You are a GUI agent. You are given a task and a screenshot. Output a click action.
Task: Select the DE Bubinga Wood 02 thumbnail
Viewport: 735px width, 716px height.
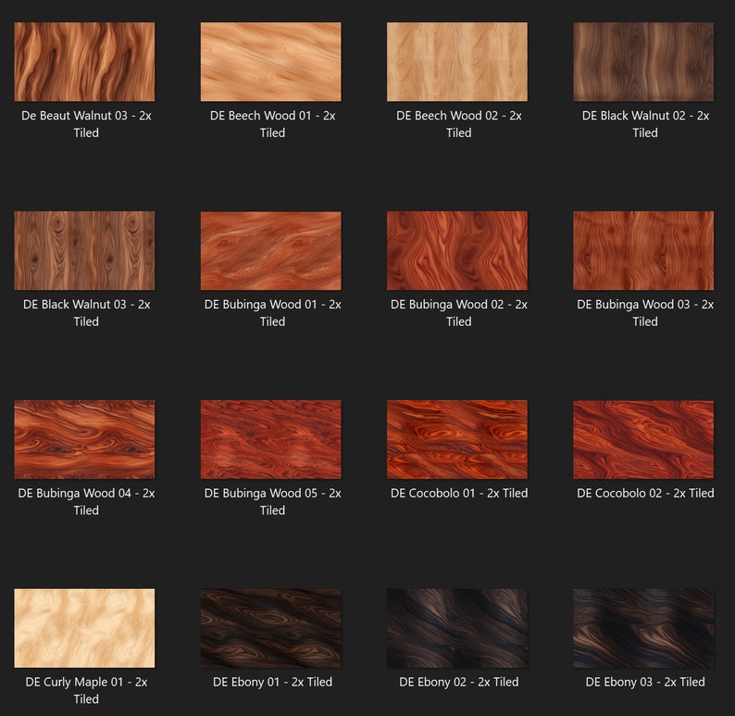point(457,250)
